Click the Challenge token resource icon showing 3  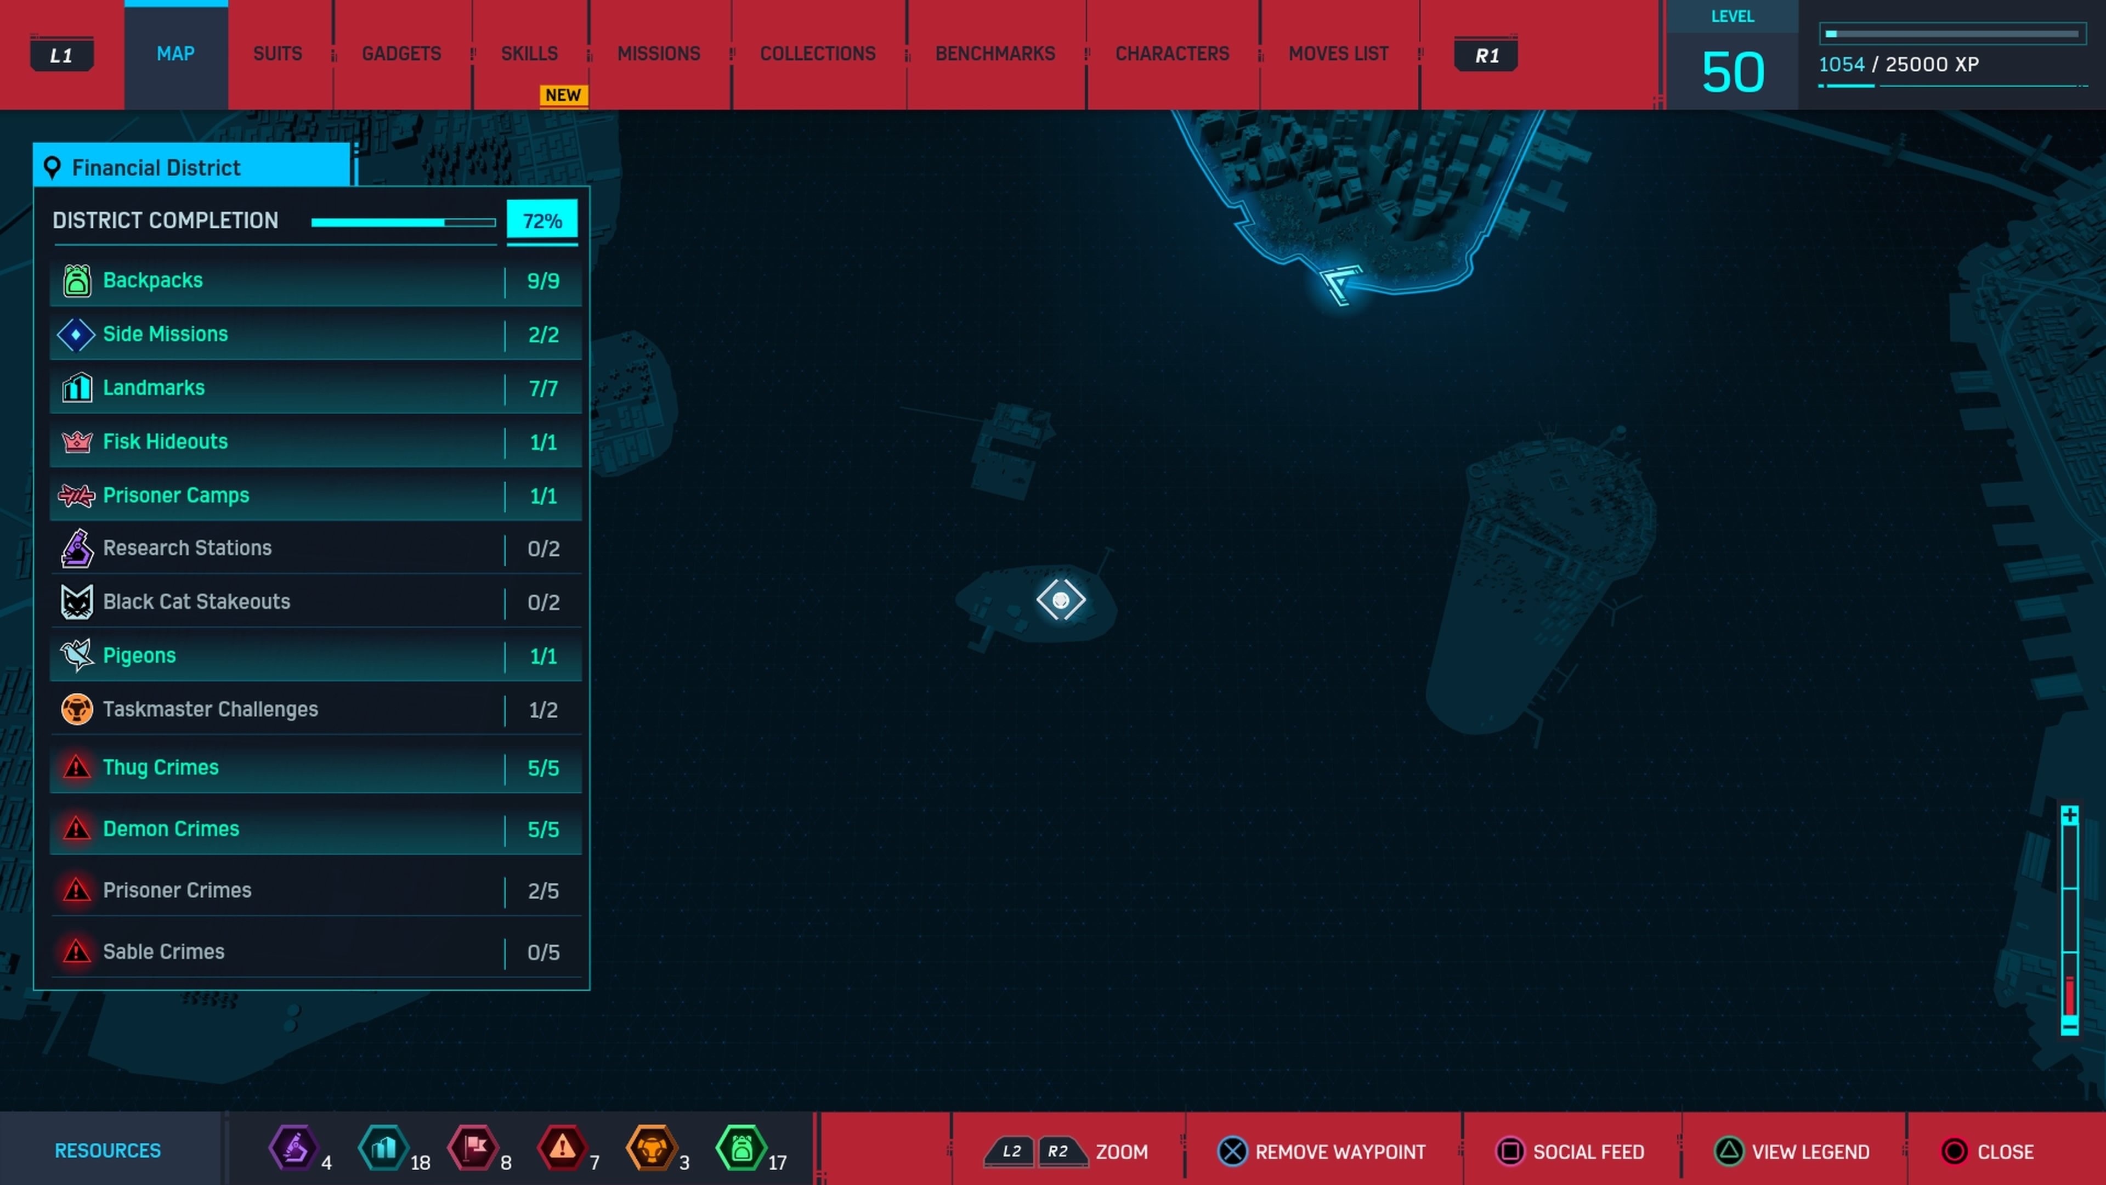coord(652,1148)
